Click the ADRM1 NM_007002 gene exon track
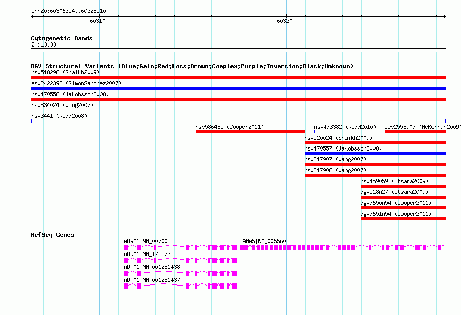 (181, 247)
